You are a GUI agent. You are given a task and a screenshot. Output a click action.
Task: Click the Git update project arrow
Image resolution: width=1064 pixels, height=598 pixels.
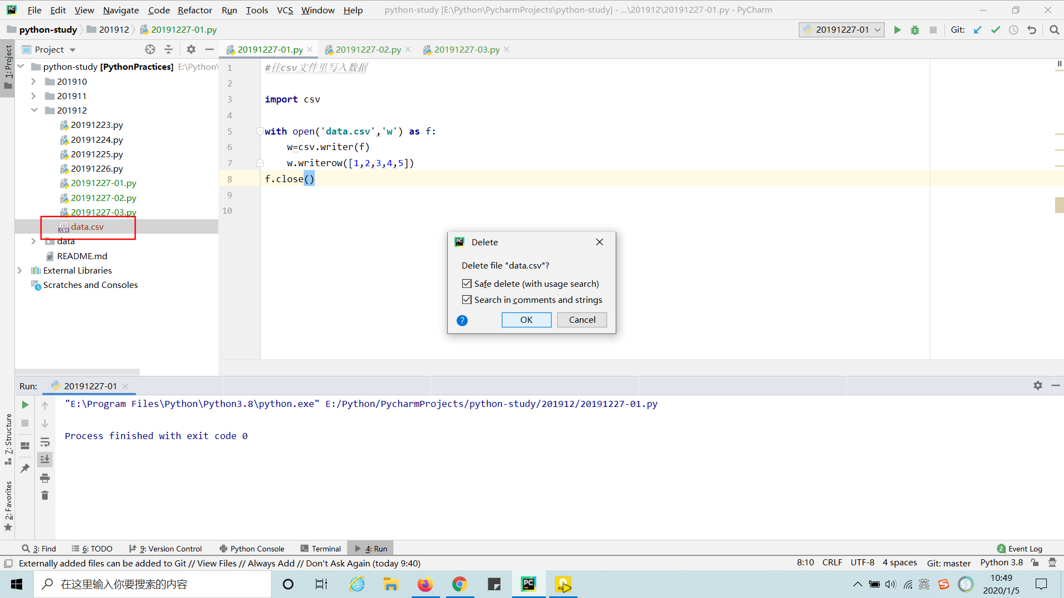(x=978, y=30)
